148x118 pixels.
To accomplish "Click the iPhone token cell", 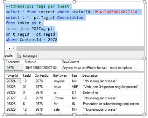I will (59, 98).
